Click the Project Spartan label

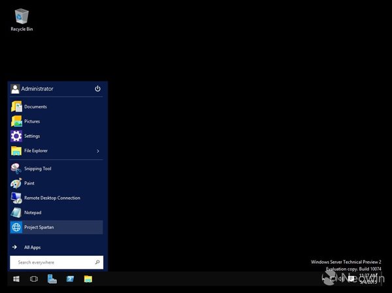[x=39, y=227]
